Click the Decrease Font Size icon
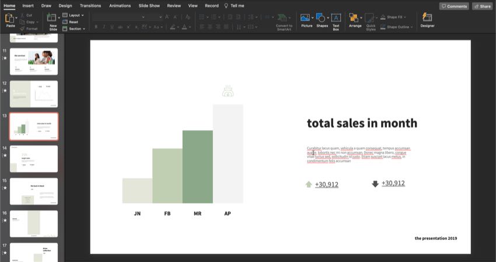 [175, 17]
